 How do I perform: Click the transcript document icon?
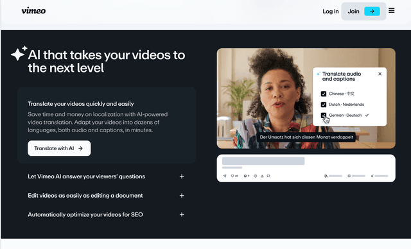pyautogui.click(x=326, y=176)
